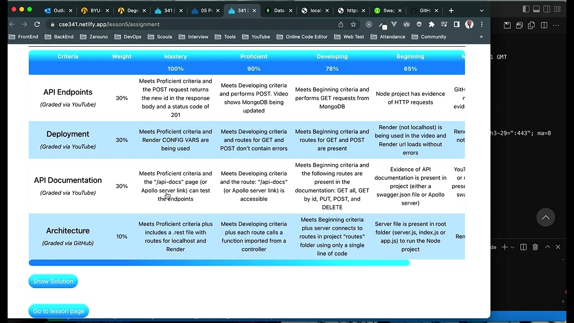Click the API Documentation criteria cell

tap(68, 186)
